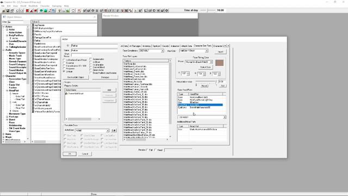Enable the Simple Actor checkbox
Image resolution: width=348 pixels, height=196 pixels.
pos(91,70)
